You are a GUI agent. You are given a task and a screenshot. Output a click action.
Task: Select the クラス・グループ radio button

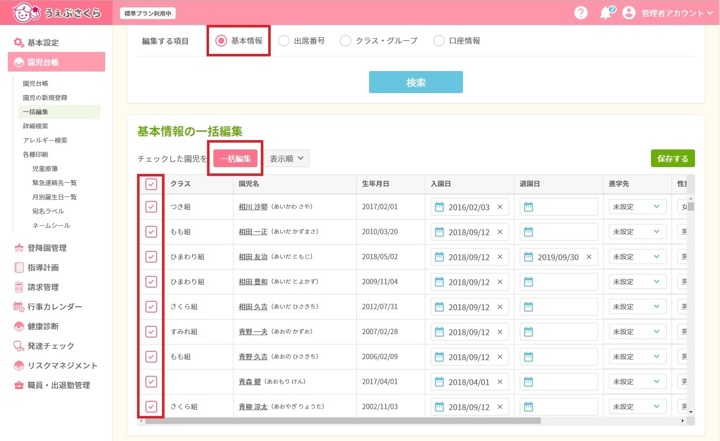346,41
